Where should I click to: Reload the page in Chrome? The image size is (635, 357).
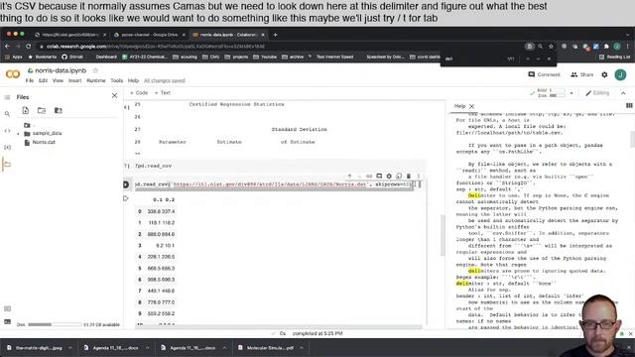click(29, 47)
